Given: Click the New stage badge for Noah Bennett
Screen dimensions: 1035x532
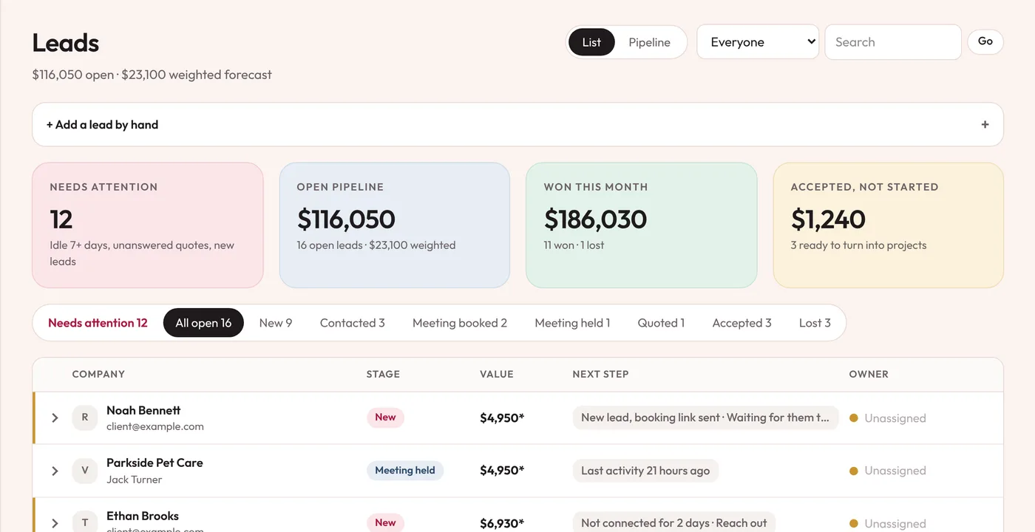Looking at the screenshot, I should [385, 417].
